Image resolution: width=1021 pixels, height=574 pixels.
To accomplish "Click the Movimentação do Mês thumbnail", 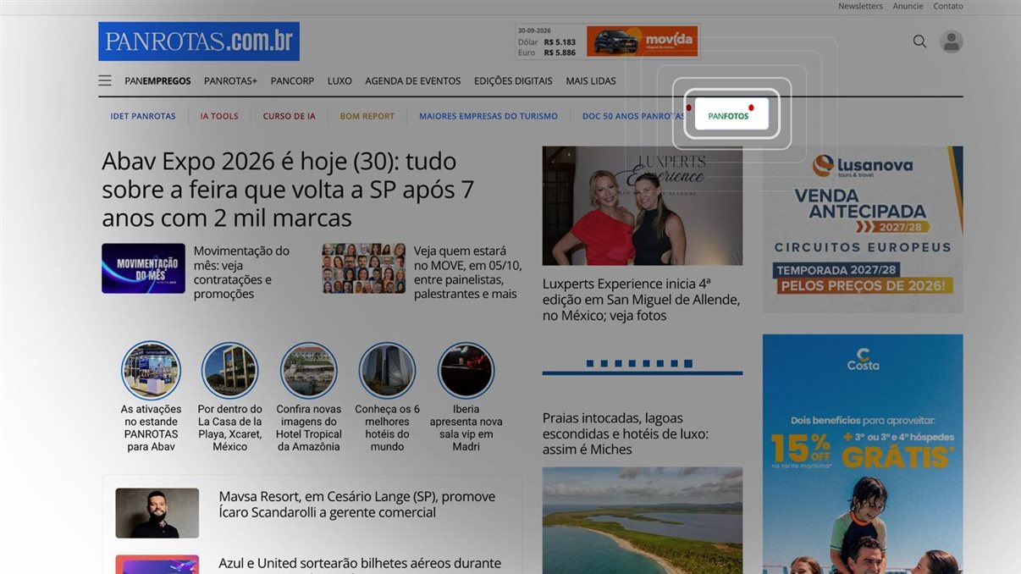I will click(x=143, y=268).
